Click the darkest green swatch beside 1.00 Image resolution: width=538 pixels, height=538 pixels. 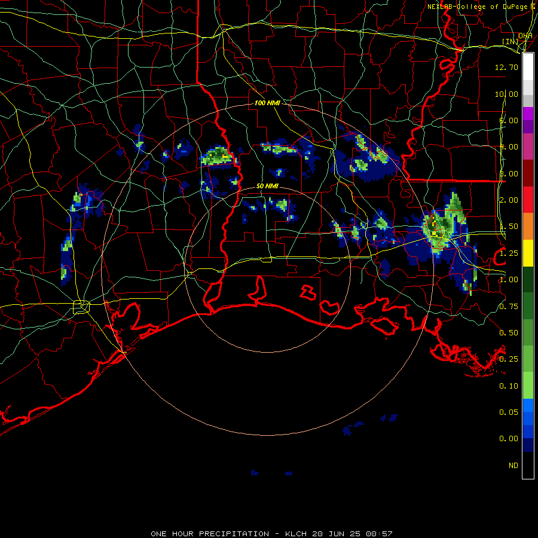pyautogui.click(x=528, y=280)
